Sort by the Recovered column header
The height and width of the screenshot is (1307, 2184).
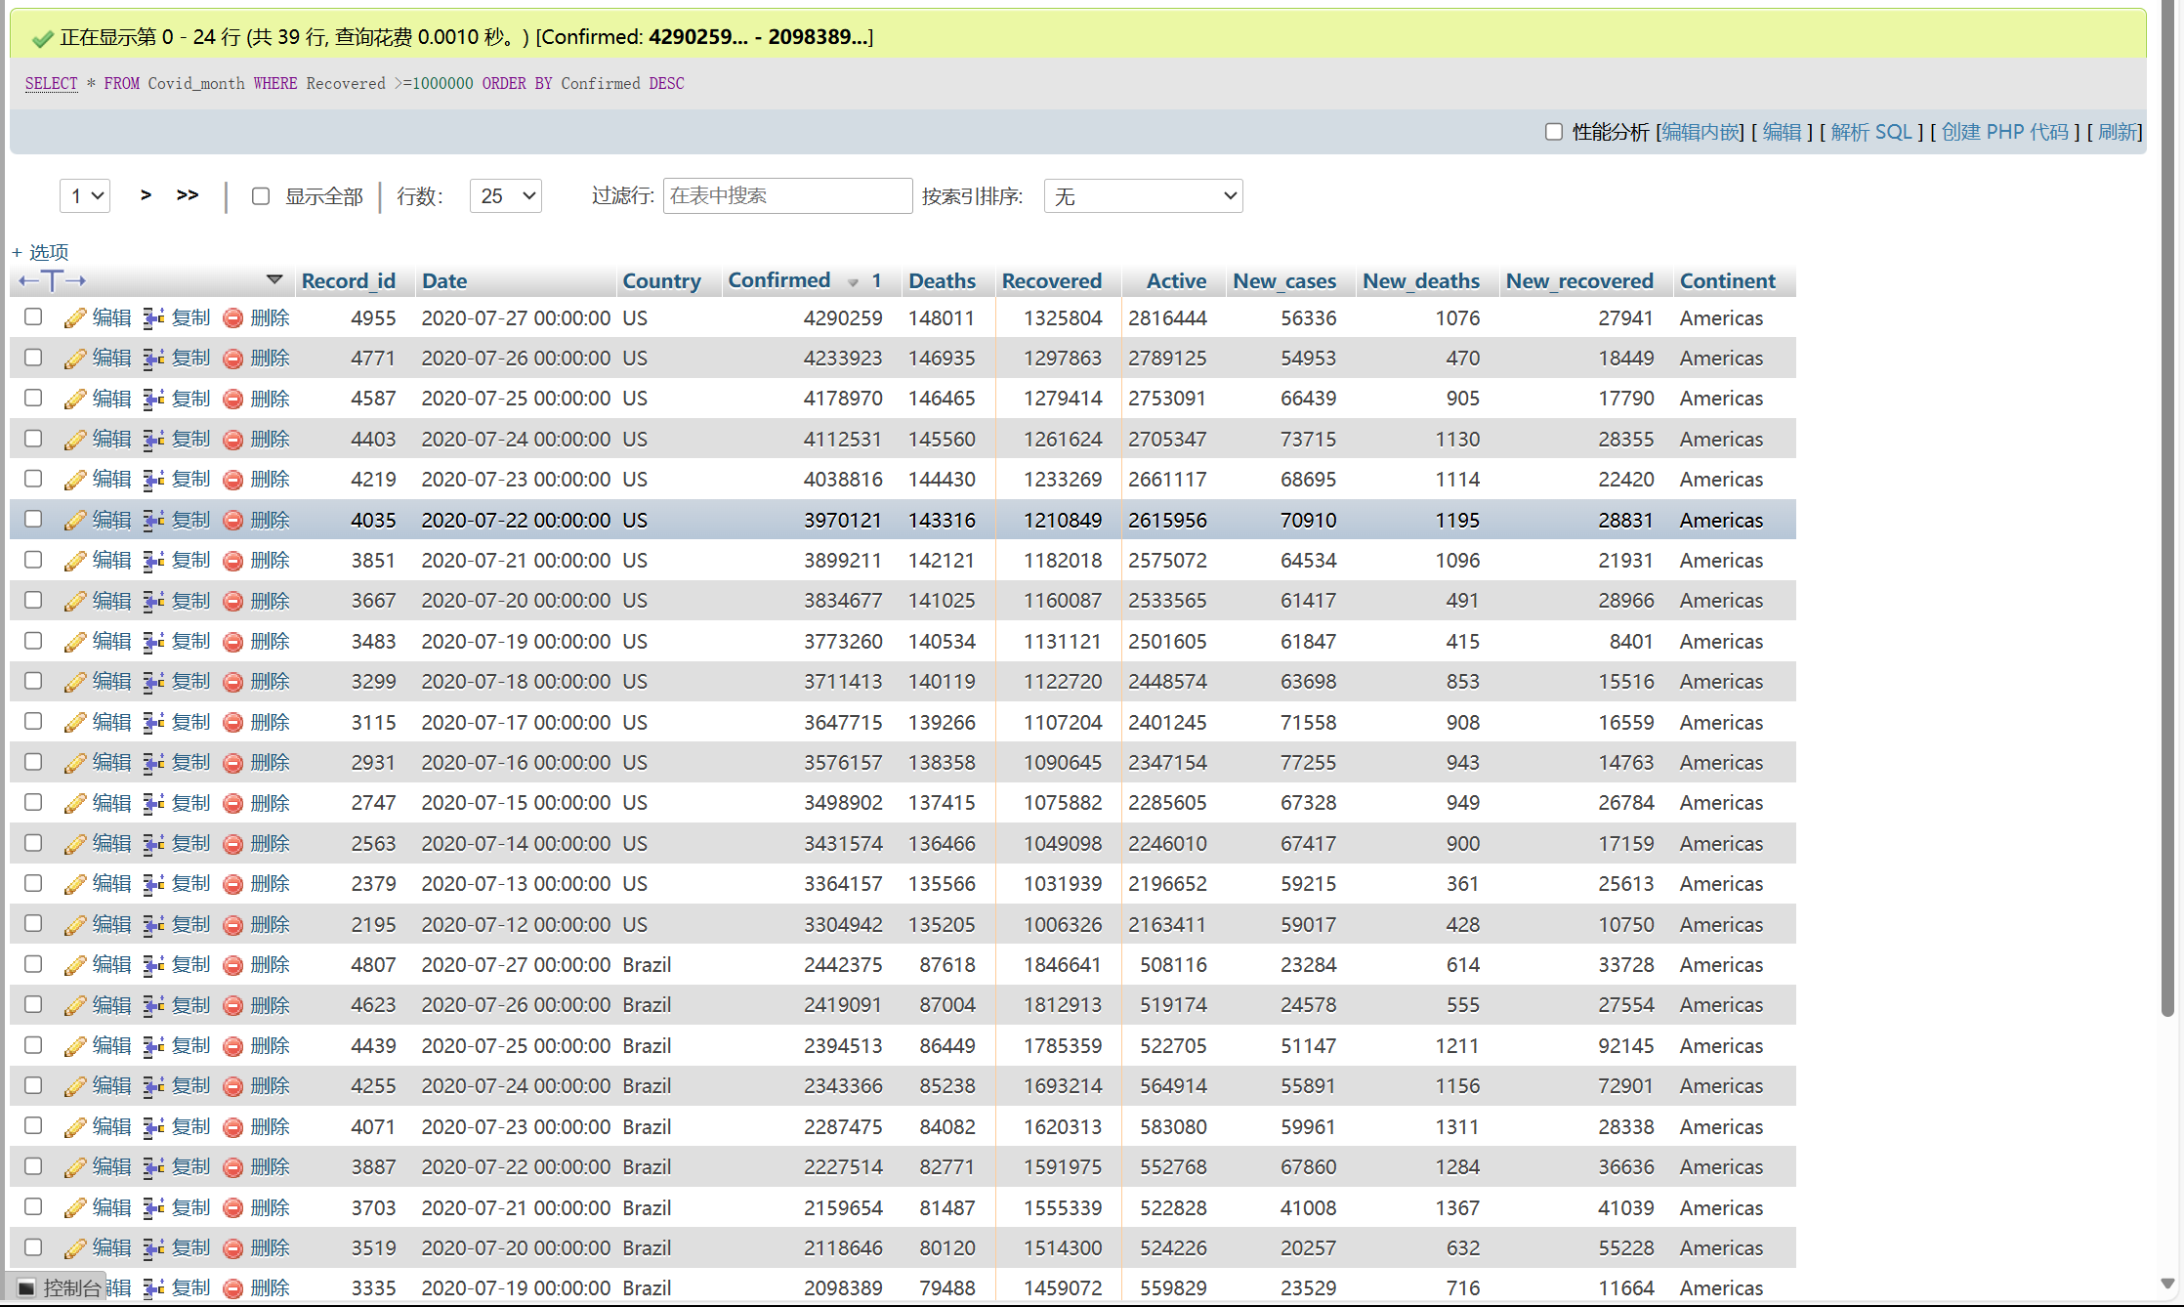tap(1051, 281)
